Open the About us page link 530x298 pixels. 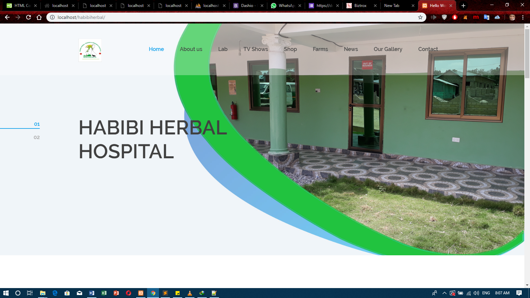(191, 49)
